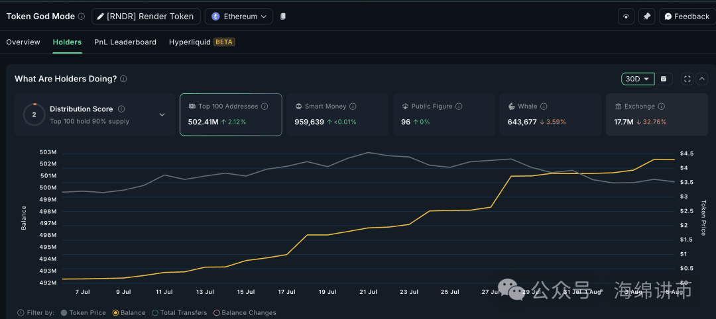
Task: Select the Top 100 Addresses card
Action: click(x=231, y=115)
